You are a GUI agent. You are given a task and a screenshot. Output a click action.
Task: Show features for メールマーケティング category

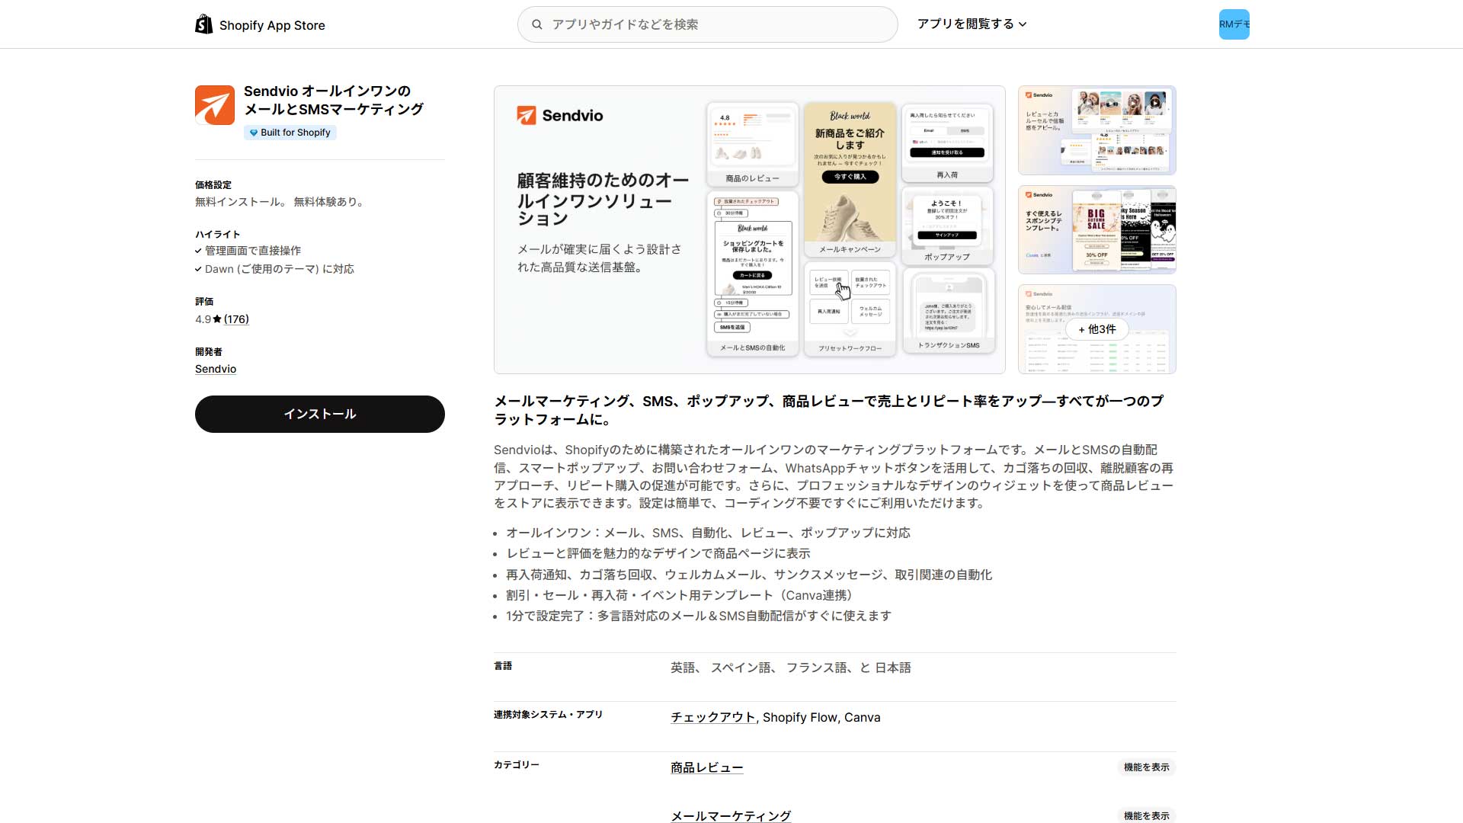pyautogui.click(x=1146, y=815)
